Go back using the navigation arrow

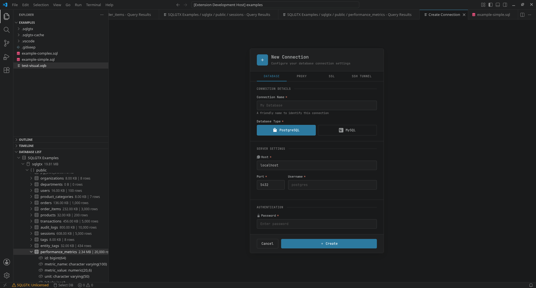[x=178, y=5]
